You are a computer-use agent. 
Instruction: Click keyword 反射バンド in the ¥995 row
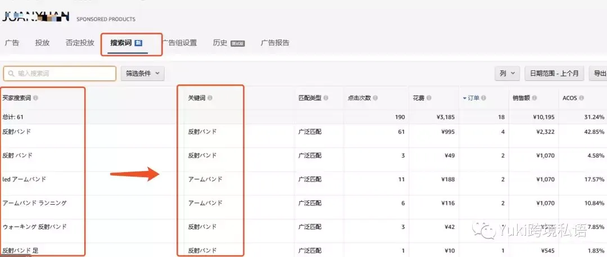(202, 132)
